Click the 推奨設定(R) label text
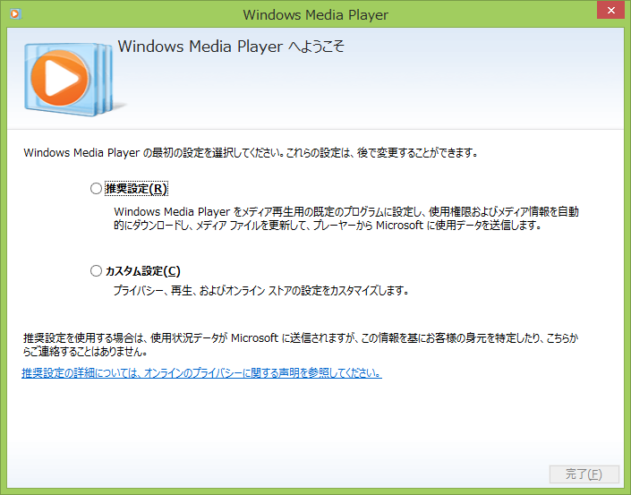Screen dimensions: 631x495 (x=136, y=189)
